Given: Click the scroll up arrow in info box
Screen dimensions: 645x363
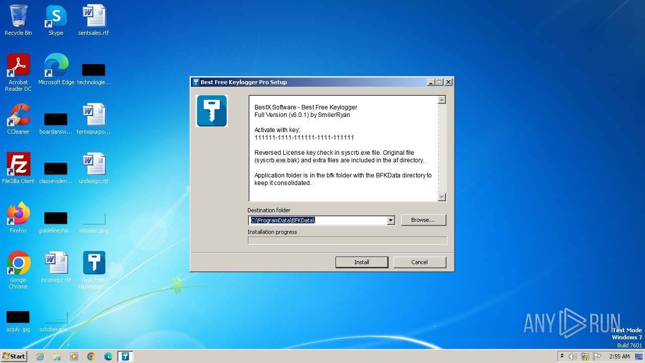Looking at the screenshot, I should click(x=442, y=100).
